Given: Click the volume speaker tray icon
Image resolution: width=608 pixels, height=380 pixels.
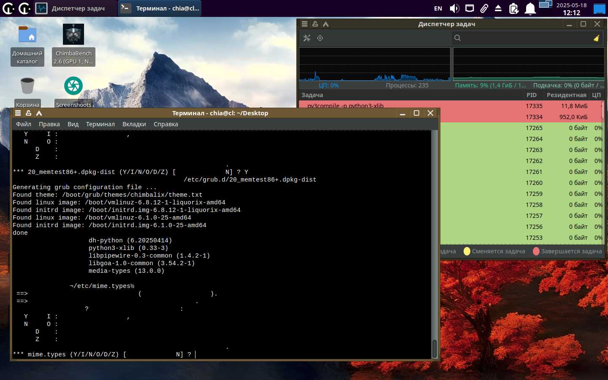Looking at the screenshot, I should pyautogui.click(x=454, y=8).
